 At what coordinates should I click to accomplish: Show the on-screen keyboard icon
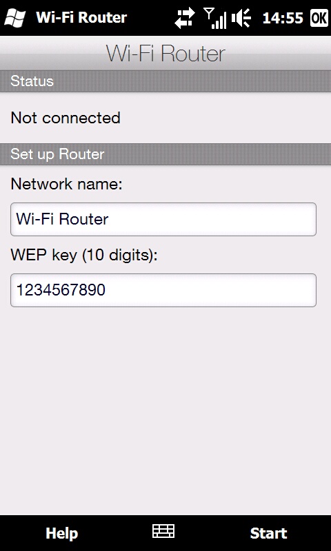point(163,530)
